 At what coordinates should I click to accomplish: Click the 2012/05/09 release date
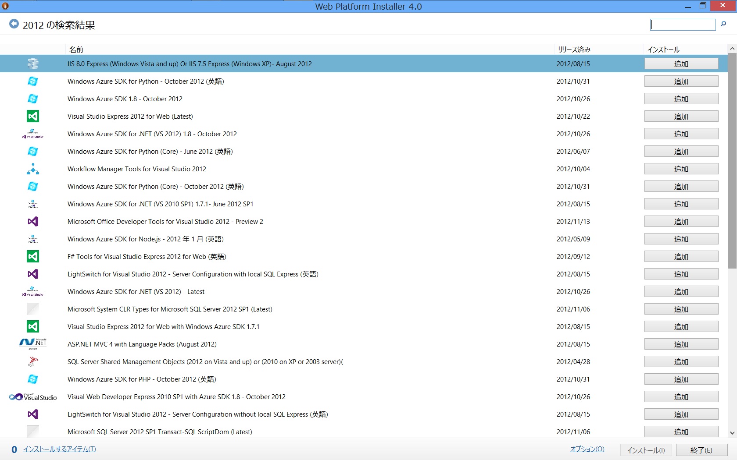573,239
